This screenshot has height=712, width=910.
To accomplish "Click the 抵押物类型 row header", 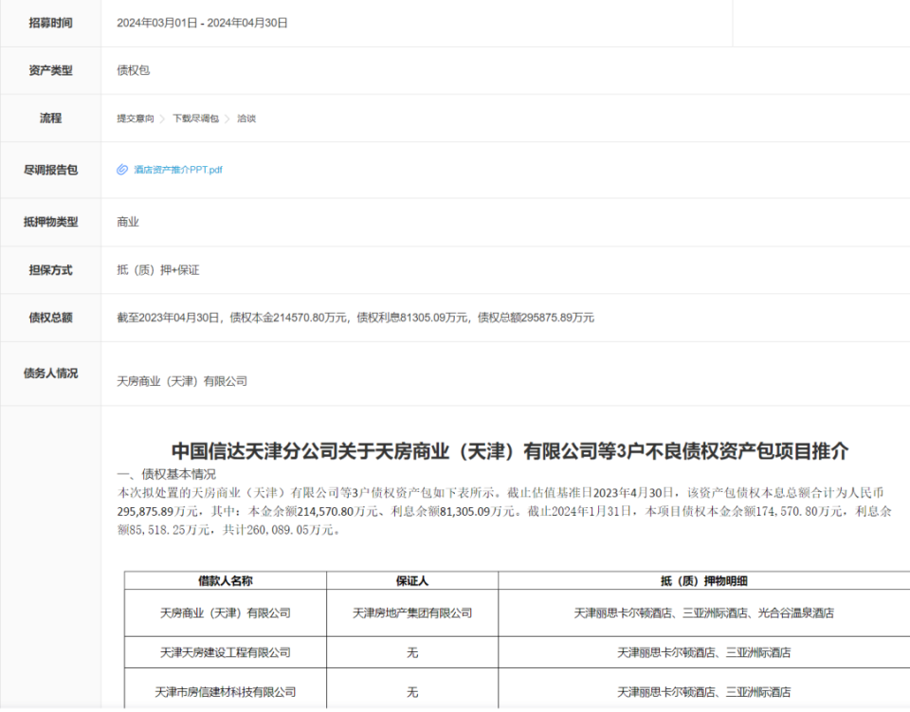I will (50, 222).
